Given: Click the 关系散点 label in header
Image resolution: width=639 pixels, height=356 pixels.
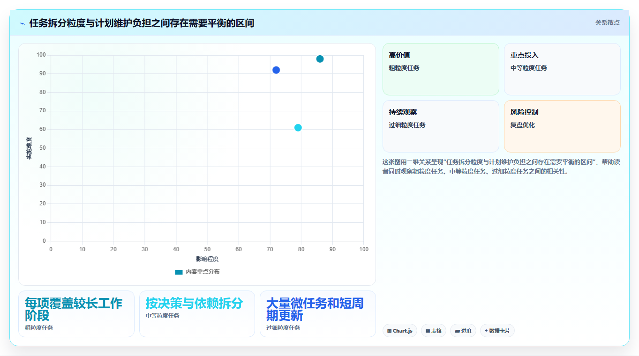Looking at the screenshot, I should pyautogui.click(x=608, y=22).
